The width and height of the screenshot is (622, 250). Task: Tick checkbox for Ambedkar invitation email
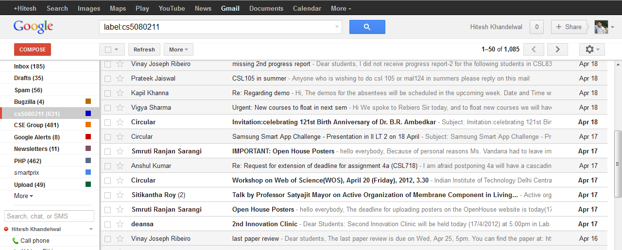tap(108, 122)
